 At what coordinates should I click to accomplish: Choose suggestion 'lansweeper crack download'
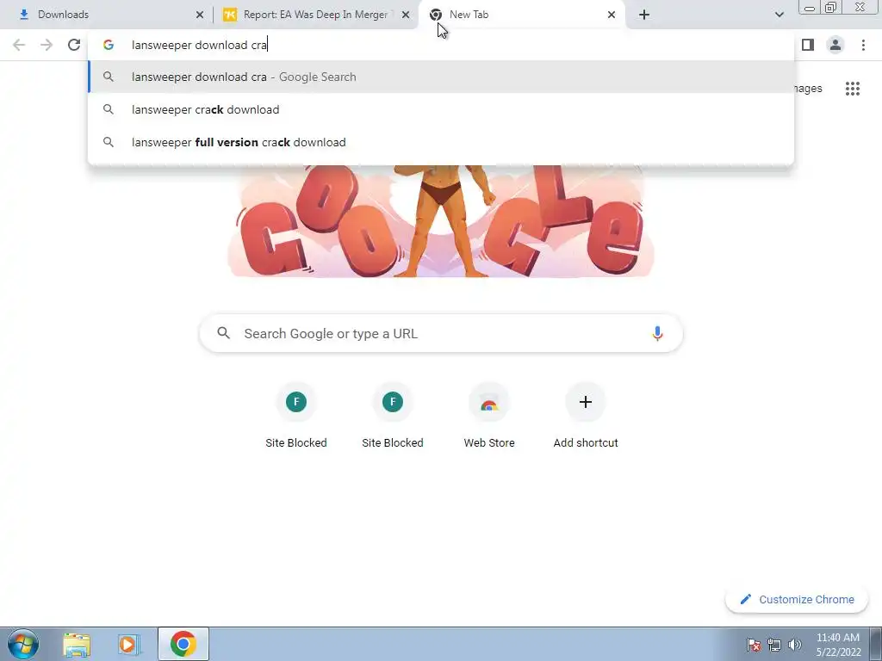tap(441, 109)
